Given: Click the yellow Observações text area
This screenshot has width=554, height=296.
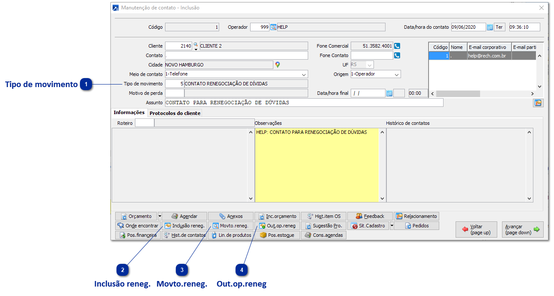Looking at the screenshot, I should (x=317, y=165).
